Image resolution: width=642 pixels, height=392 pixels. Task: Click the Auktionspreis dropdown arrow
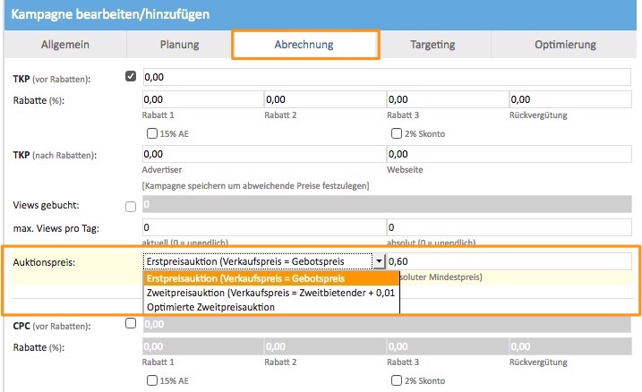(379, 261)
